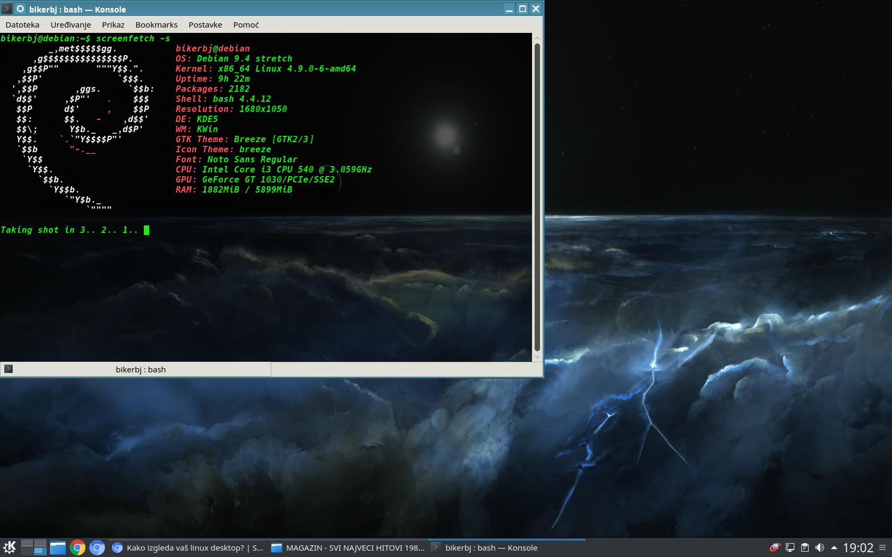Open the clipboard tray icon
Viewport: 892px width, 557px height.
pyautogui.click(x=805, y=547)
